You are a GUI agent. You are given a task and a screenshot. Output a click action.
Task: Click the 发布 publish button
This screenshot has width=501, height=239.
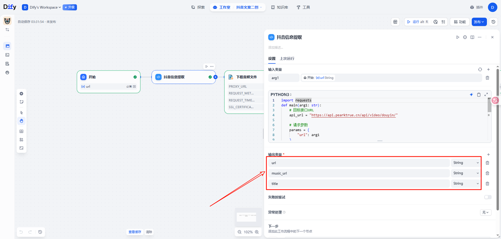479,22
